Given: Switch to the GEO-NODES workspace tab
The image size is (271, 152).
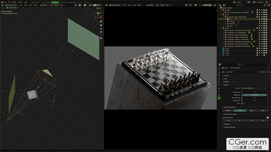Looking at the screenshot, I should (x=46, y=2).
